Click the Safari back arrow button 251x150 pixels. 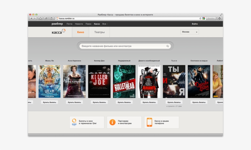coord(31,19)
